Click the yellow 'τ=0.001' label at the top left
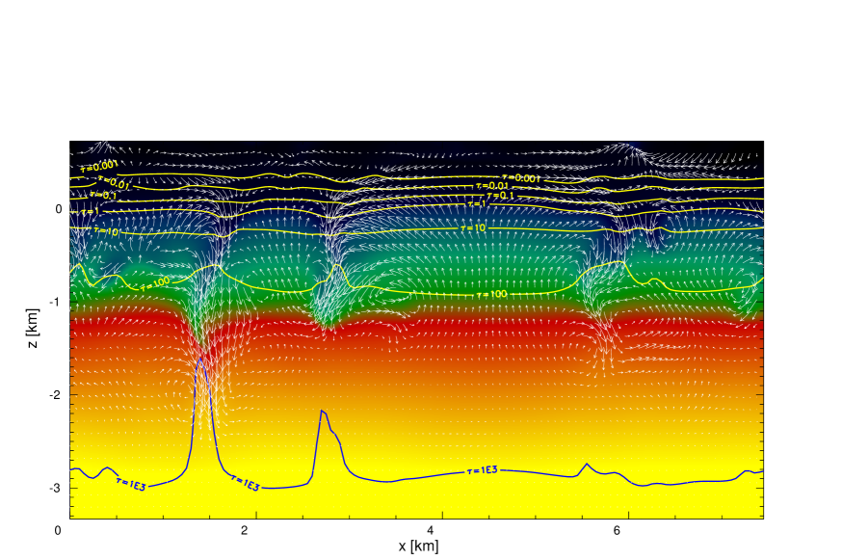 99,166
